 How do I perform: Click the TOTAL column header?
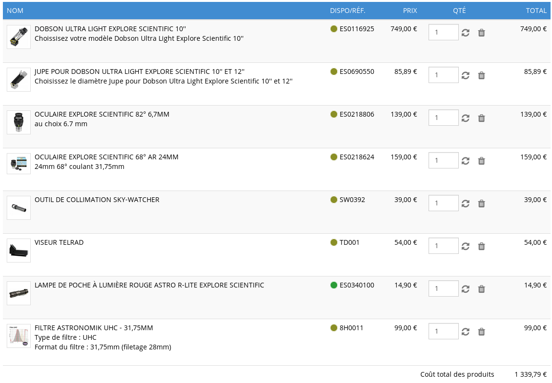tap(536, 11)
